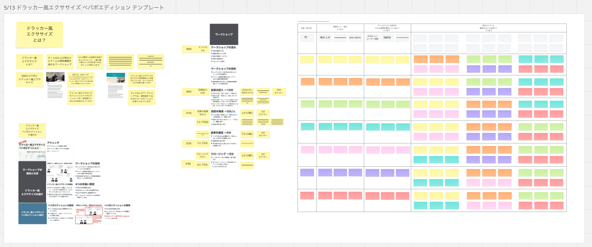Image resolution: width=592 pixels, height=247 pixels.
Task: Click the '0:00' time sticky note
Action: tap(189, 49)
